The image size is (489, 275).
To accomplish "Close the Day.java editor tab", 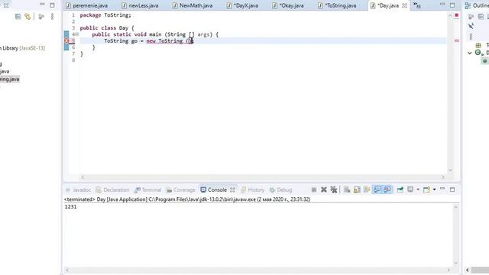I will 404,5.
